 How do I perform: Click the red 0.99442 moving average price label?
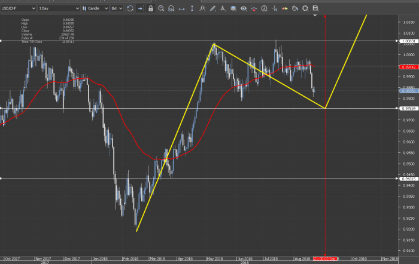[x=409, y=67]
